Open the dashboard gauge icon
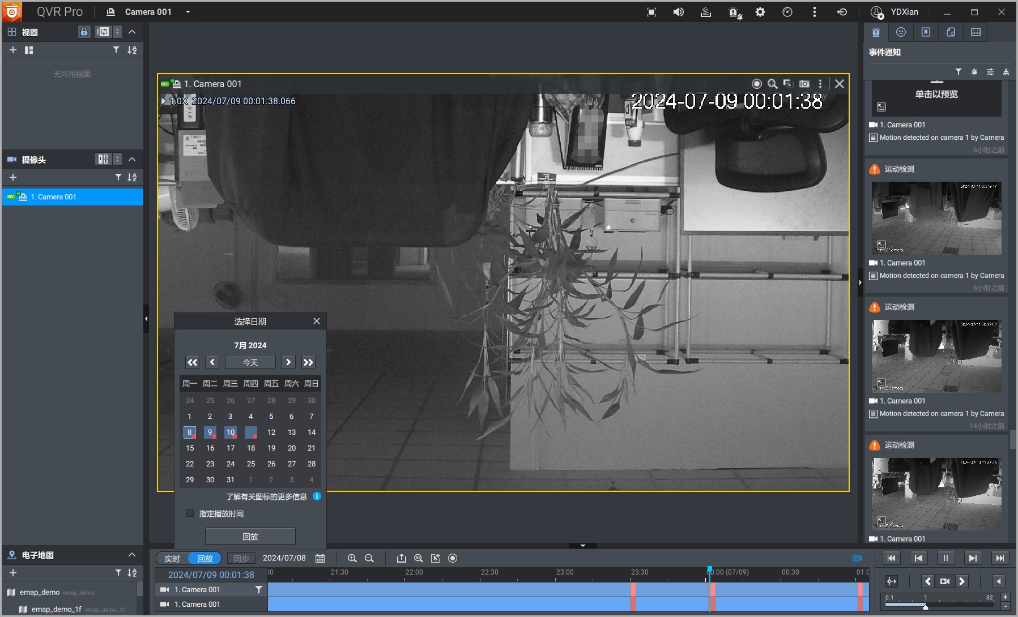The height and width of the screenshot is (617, 1018). tap(787, 12)
